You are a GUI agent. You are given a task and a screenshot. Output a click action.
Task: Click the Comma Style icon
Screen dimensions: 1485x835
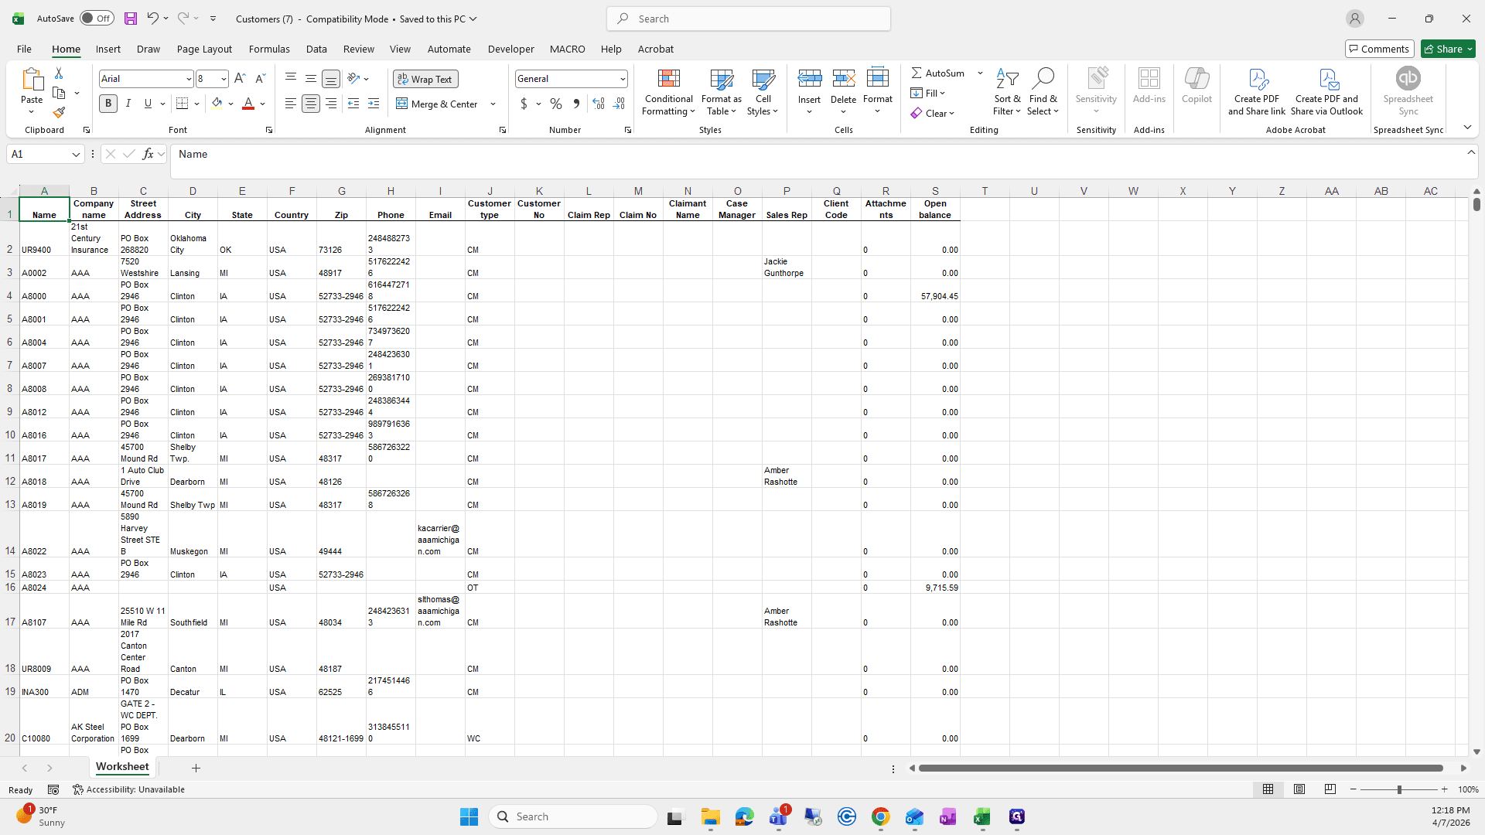(x=576, y=104)
